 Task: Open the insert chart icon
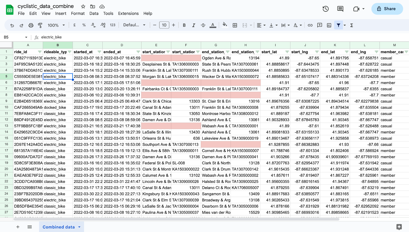click(329, 25)
